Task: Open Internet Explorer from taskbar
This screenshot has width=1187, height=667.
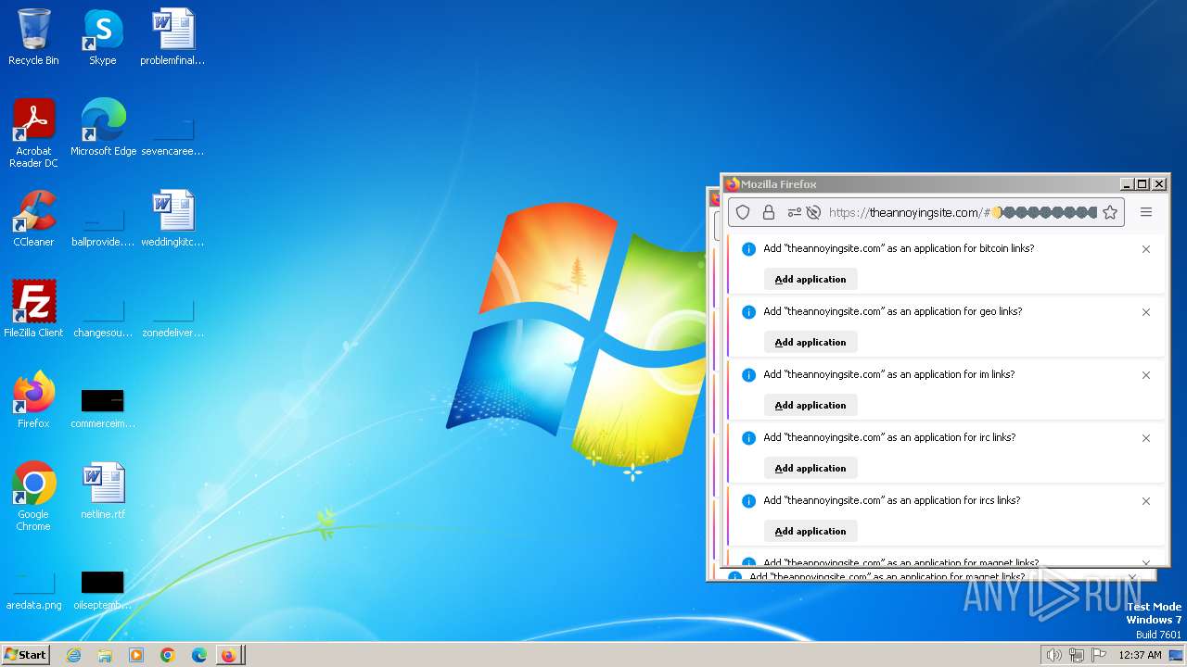Action: coord(74,655)
